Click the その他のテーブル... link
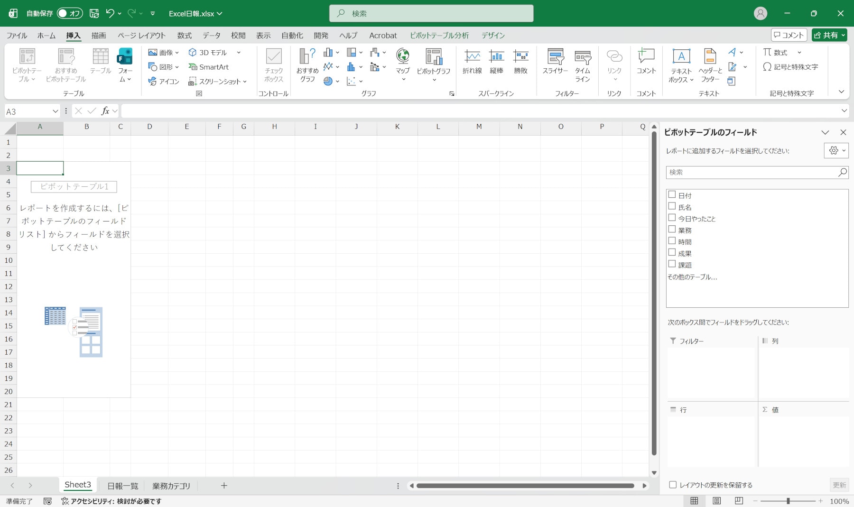This screenshot has width=854, height=507. pyautogui.click(x=692, y=277)
